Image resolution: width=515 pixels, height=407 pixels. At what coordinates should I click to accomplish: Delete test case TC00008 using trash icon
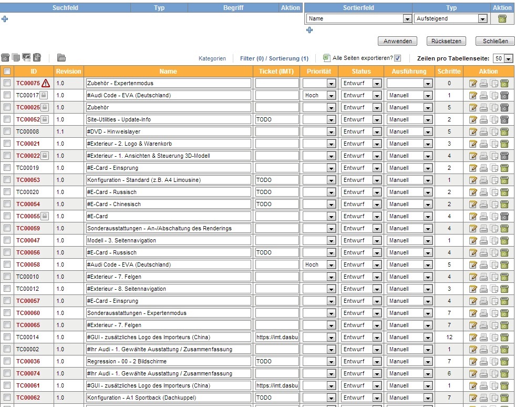pyautogui.click(x=504, y=131)
